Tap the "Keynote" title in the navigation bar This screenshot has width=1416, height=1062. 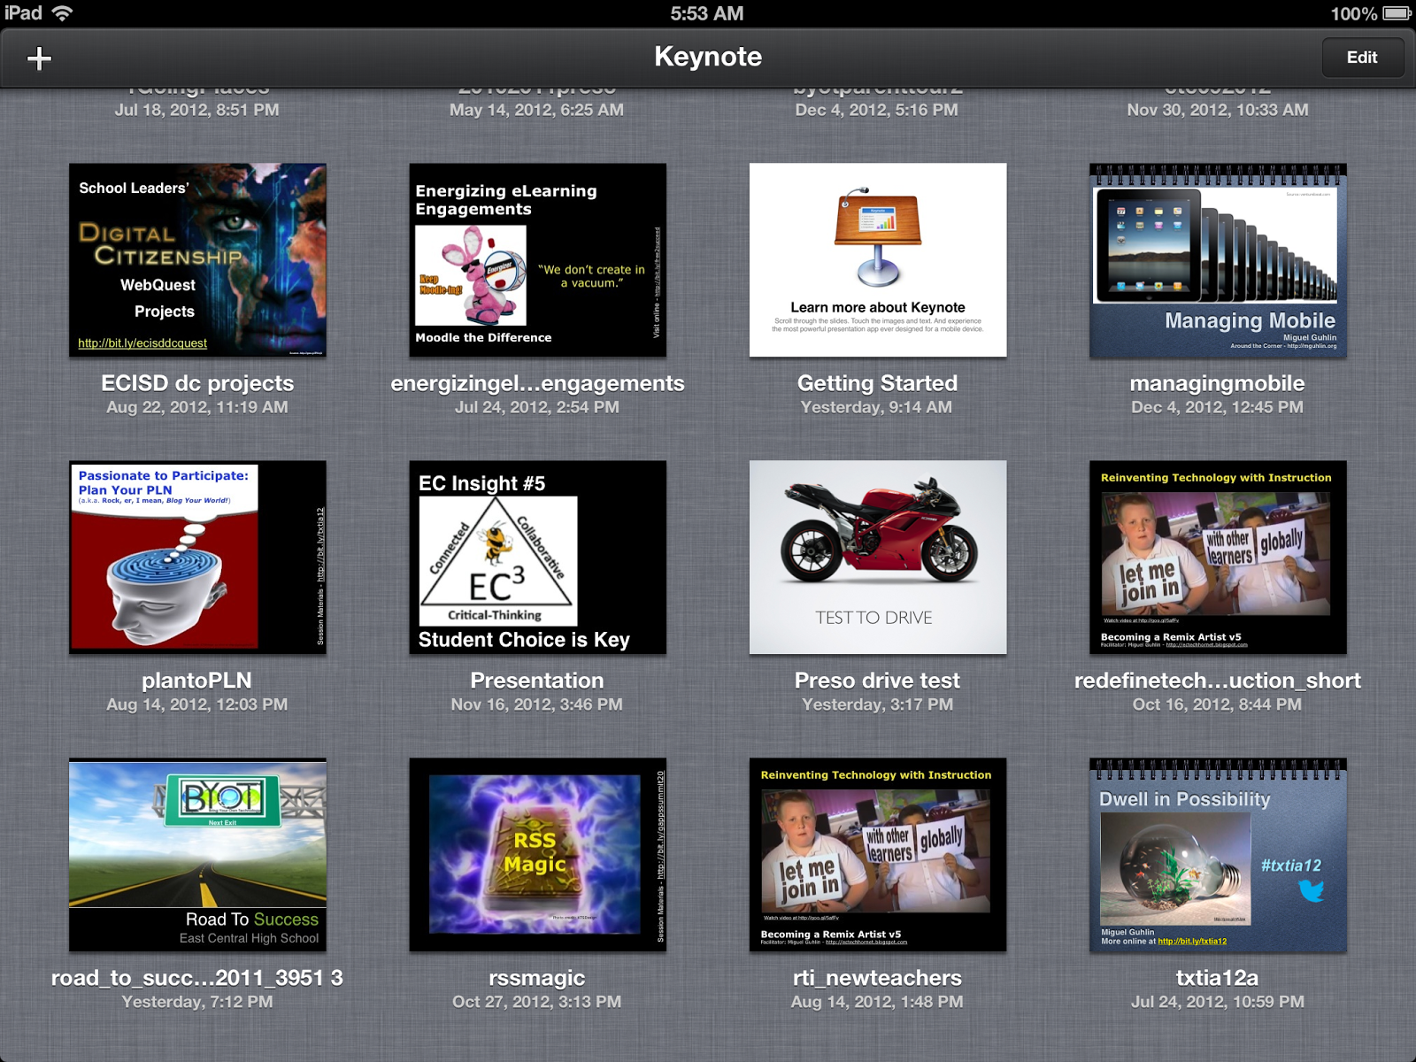[708, 57]
